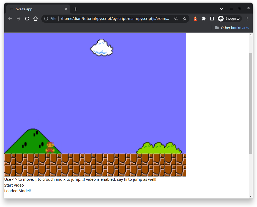Click the Start Video link

(14, 185)
